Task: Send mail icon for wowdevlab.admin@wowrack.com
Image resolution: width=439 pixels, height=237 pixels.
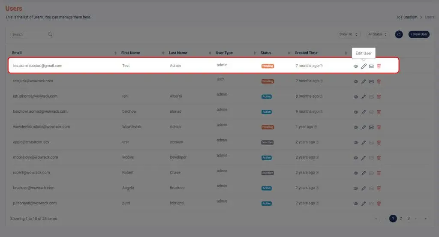Action: click(x=371, y=127)
